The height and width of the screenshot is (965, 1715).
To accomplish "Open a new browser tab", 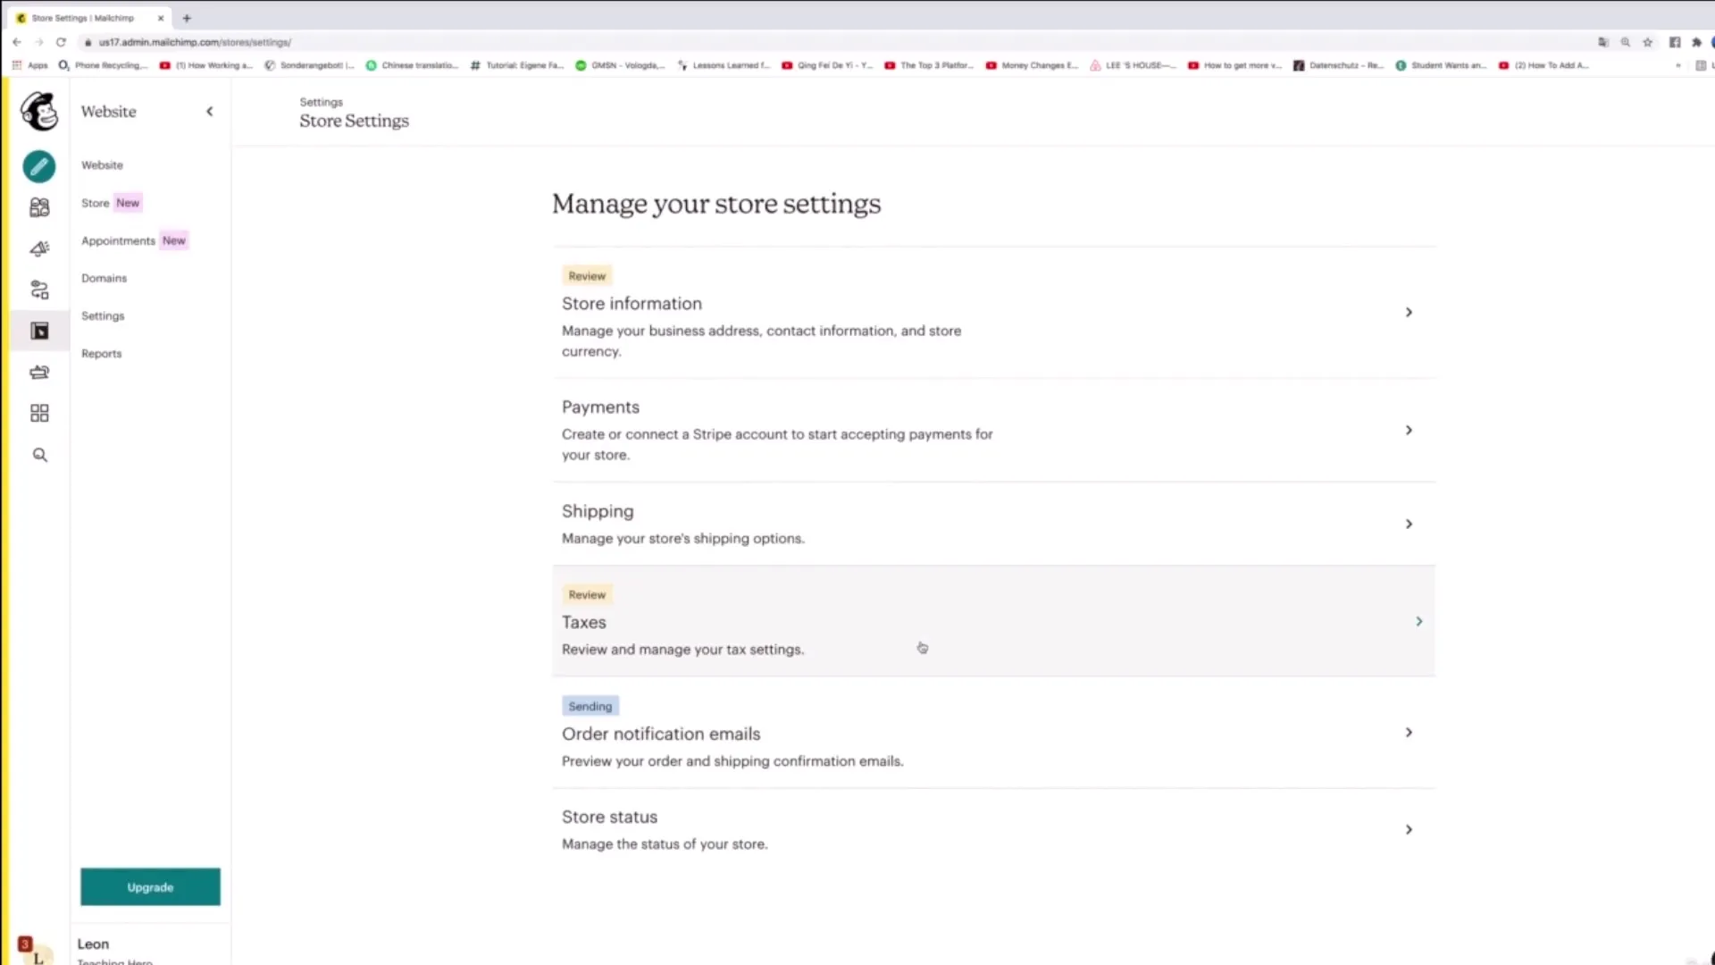I will [x=187, y=18].
